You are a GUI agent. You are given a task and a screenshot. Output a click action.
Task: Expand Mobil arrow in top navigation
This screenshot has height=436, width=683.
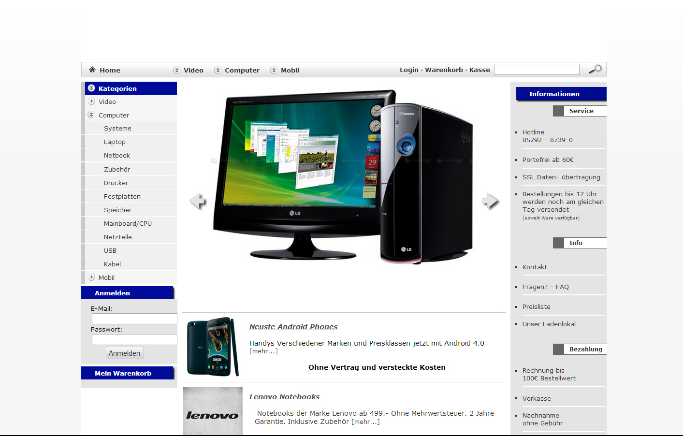pyautogui.click(x=274, y=70)
